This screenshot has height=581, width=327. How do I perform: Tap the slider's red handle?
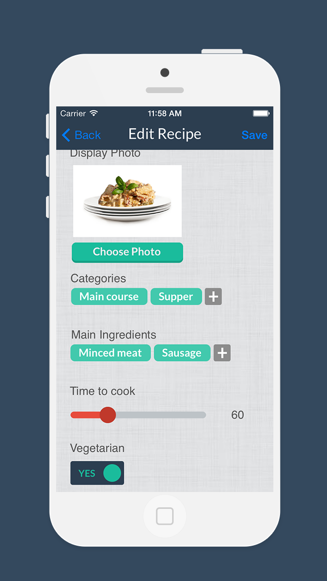point(108,415)
